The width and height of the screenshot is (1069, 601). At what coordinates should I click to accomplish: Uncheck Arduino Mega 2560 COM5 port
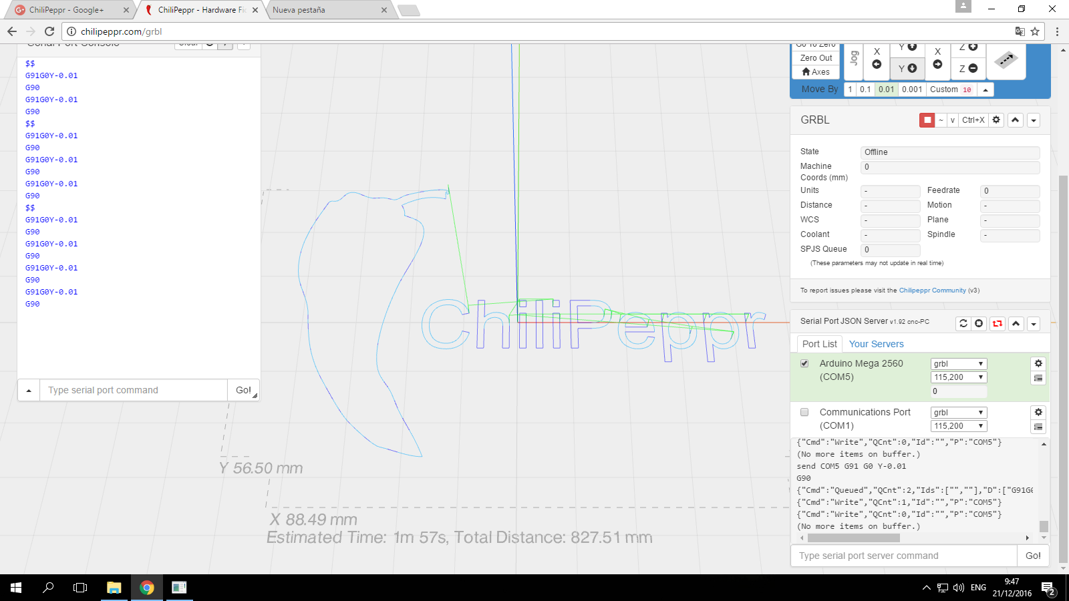(x=804, y=363)
